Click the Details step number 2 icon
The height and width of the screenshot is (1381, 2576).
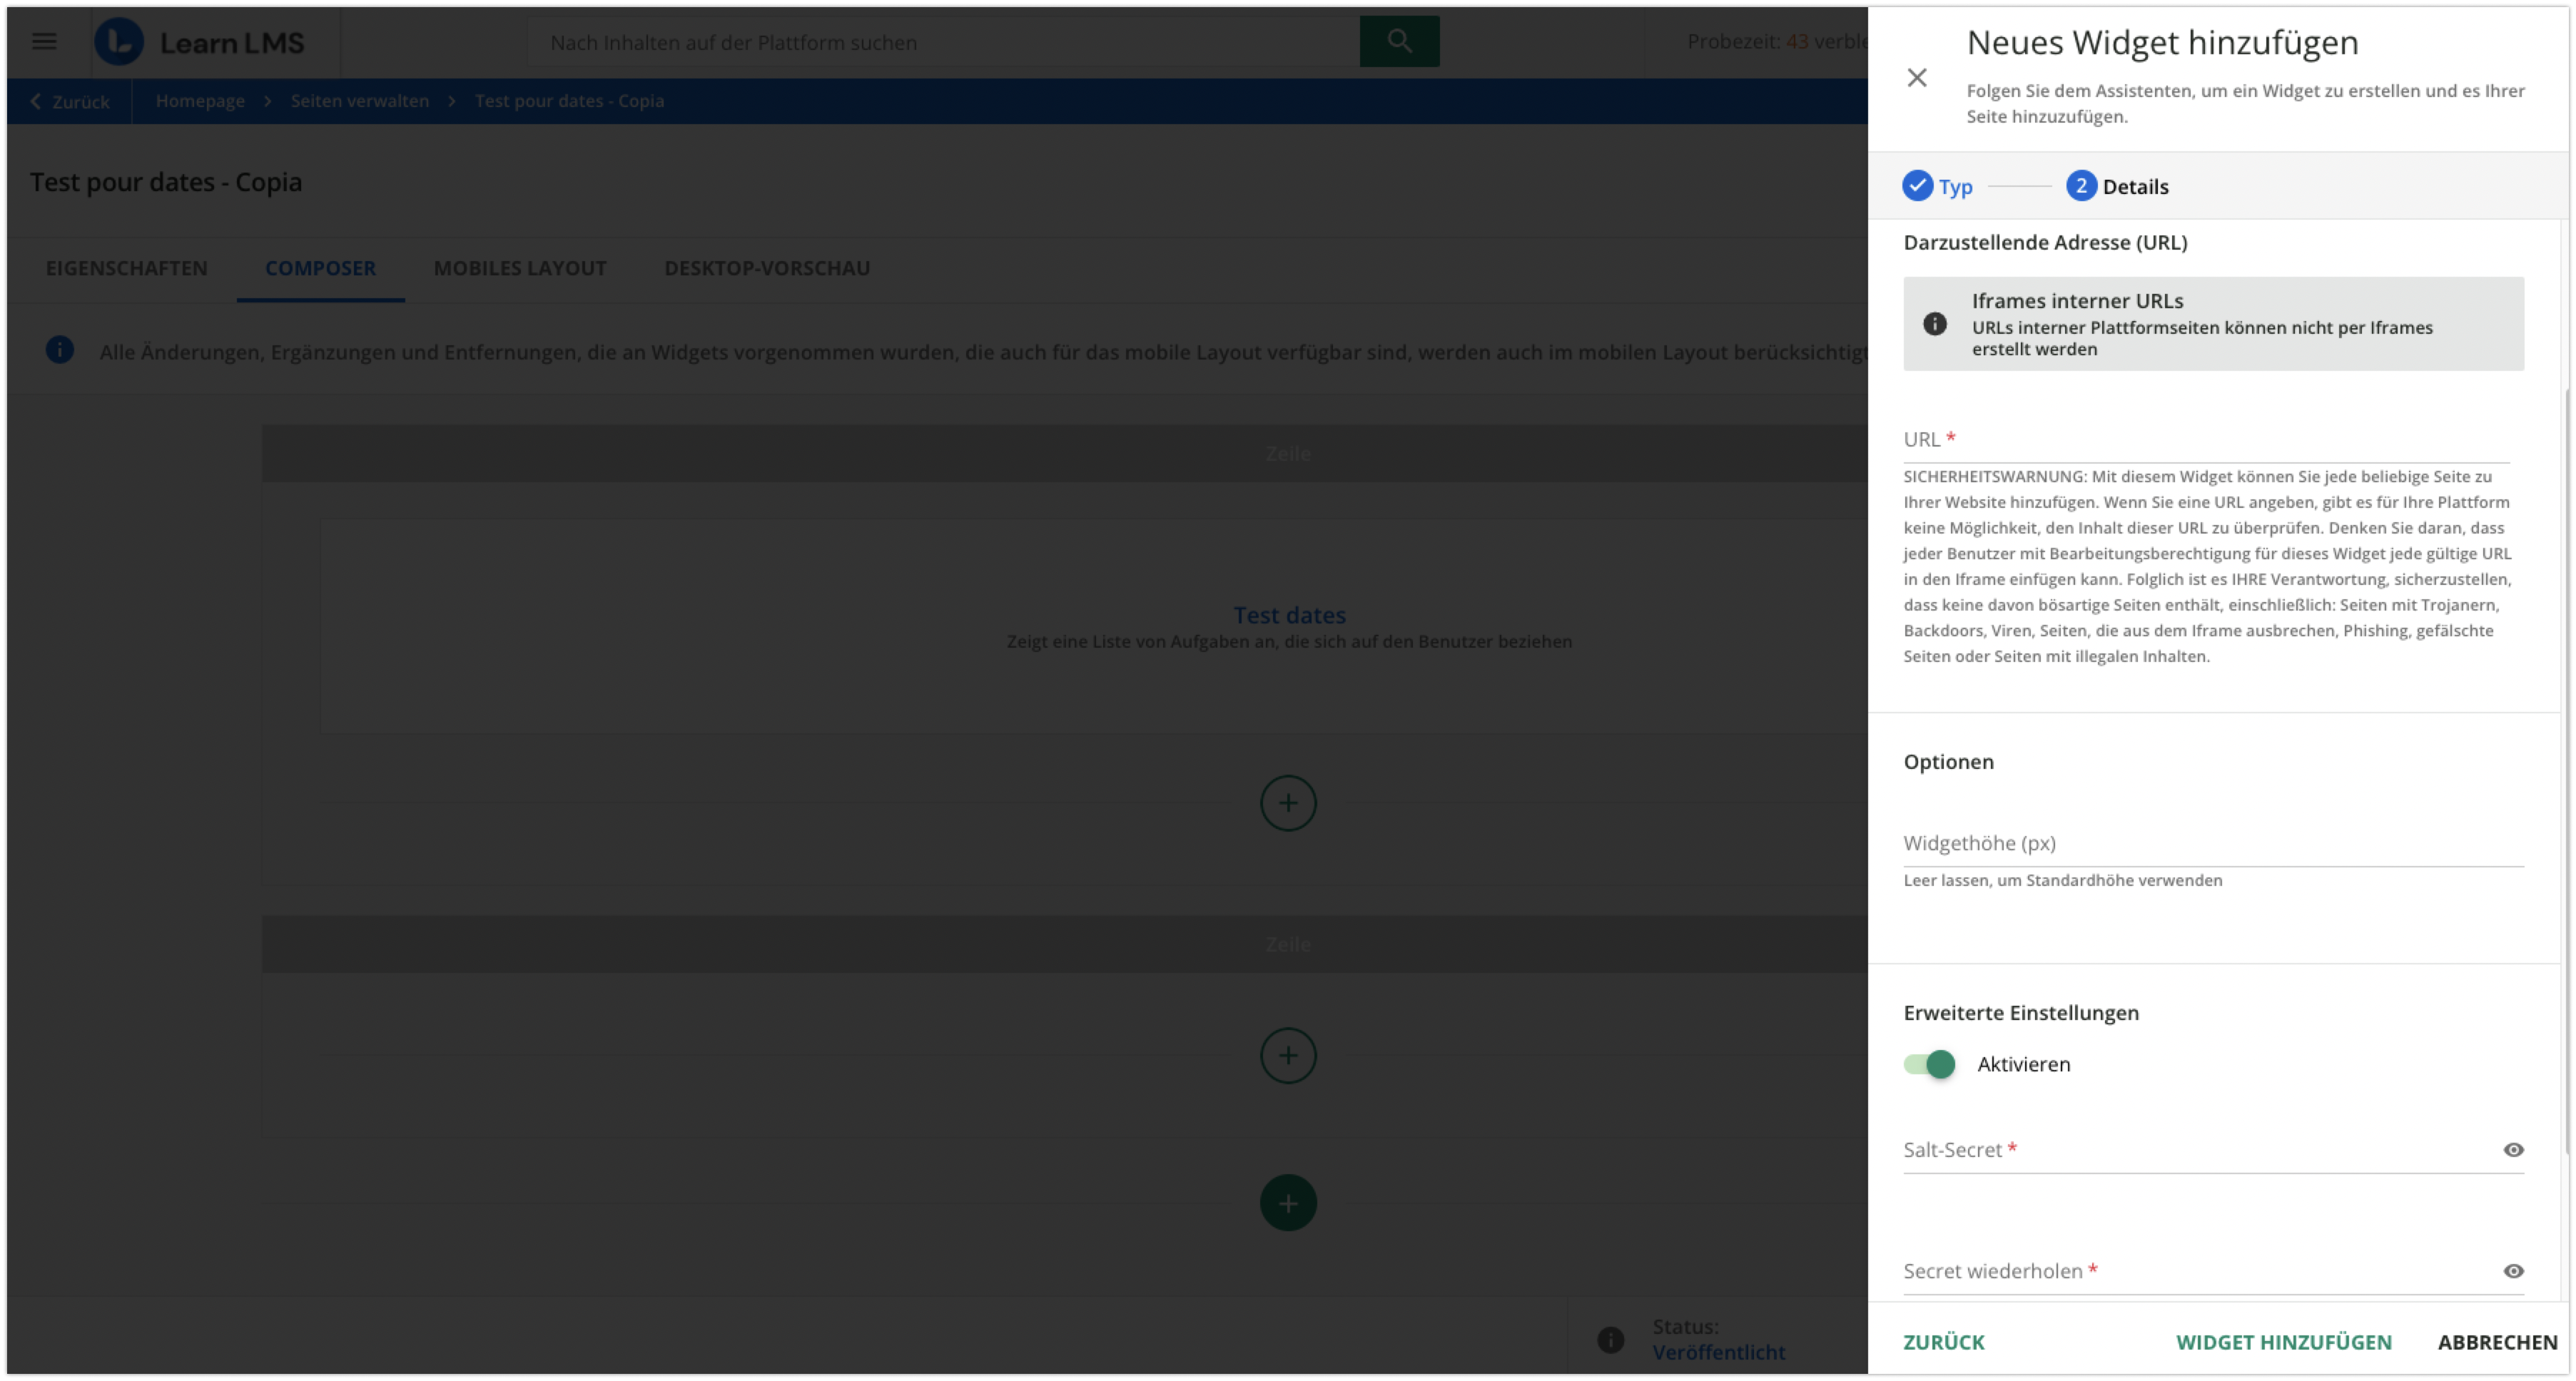[2081, 186]
